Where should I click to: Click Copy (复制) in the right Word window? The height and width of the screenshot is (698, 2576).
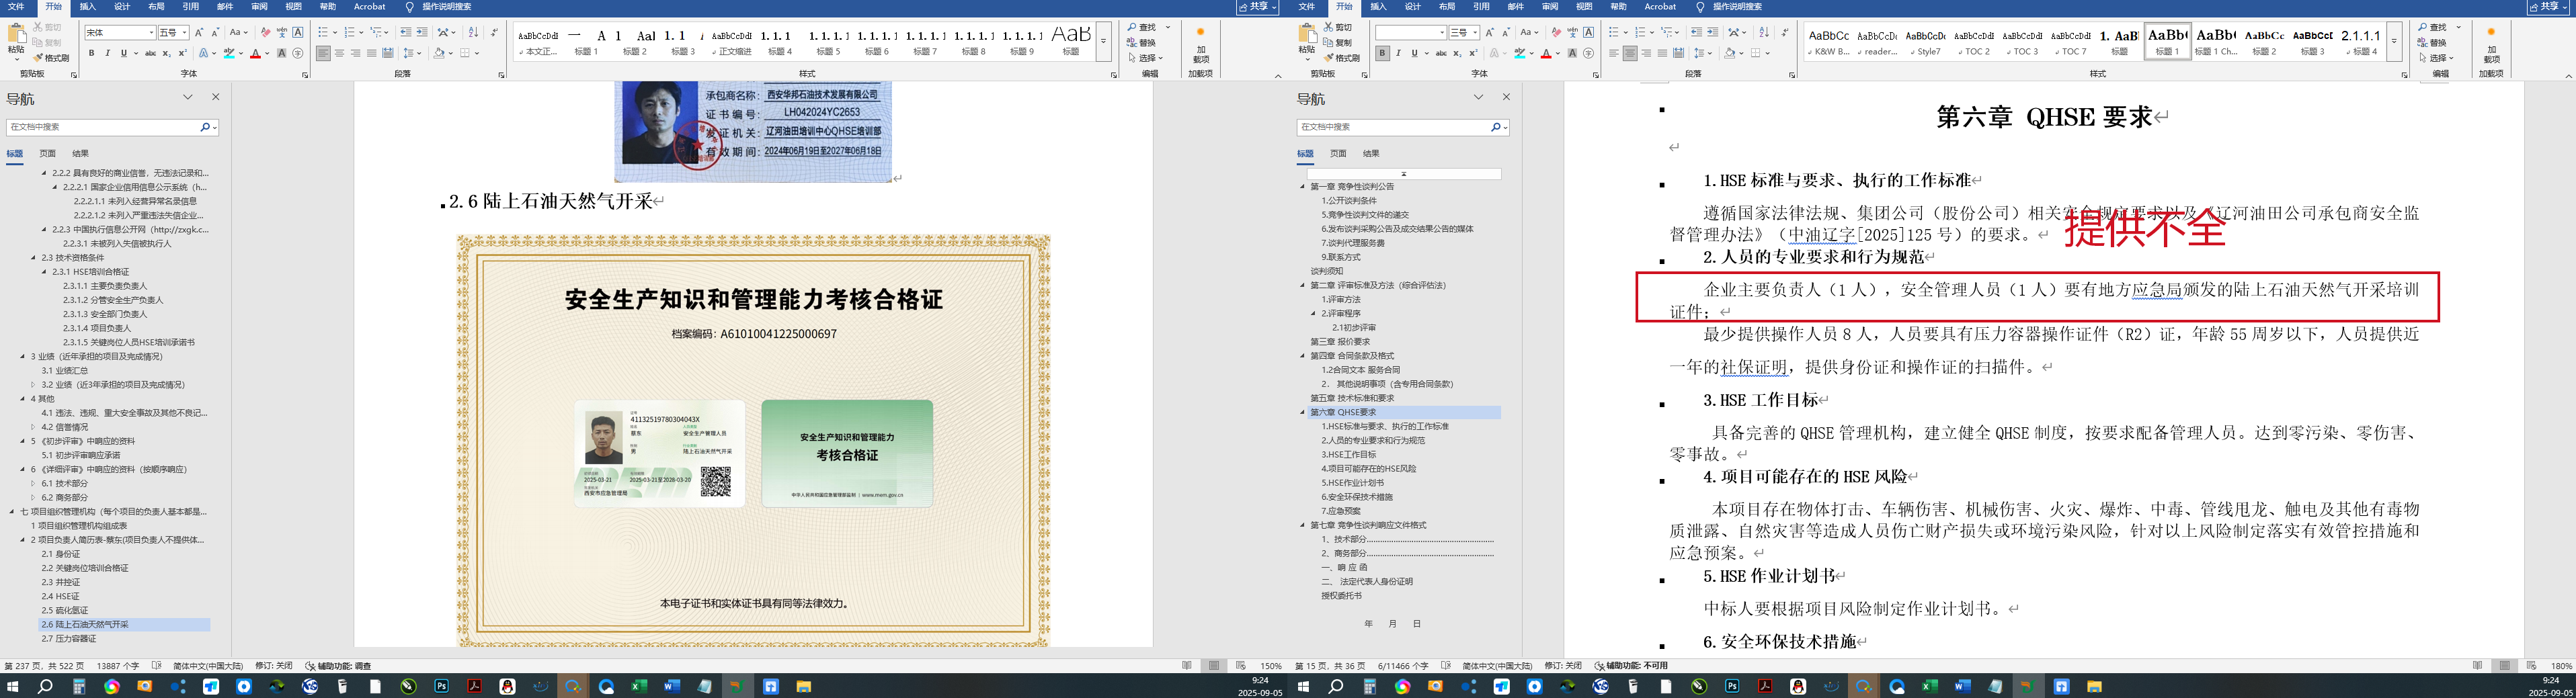point(1337,43)
